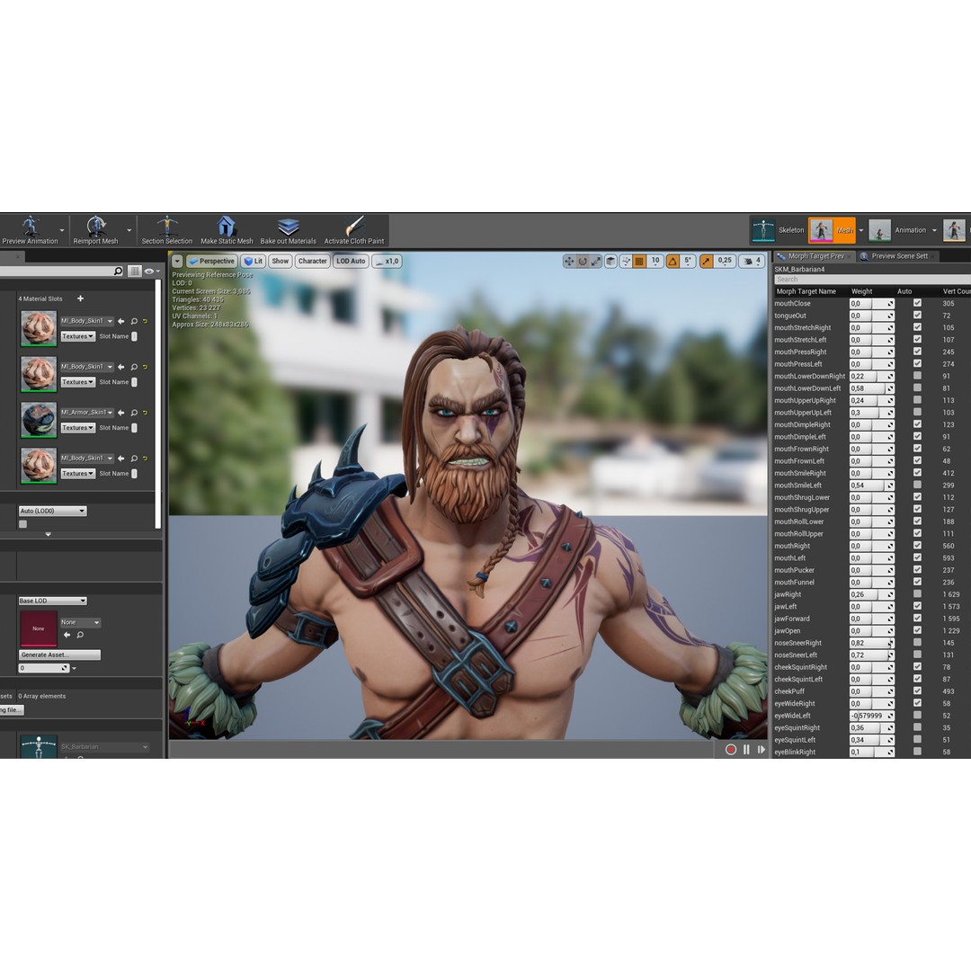Viewport: 971px width, 971px height.
Task: Uncheck Auto for tongueOut morph target
Action: click(x=917, y=316)
